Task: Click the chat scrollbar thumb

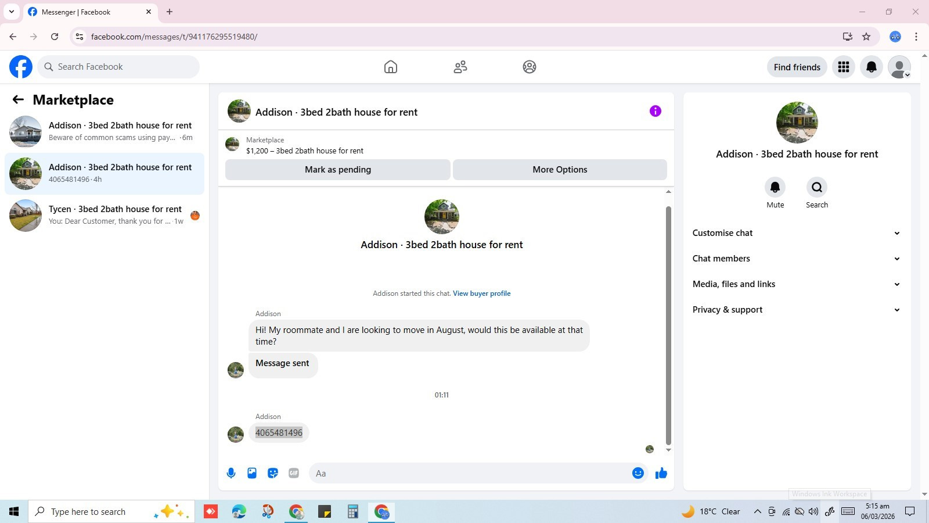Action: point(668,325)
